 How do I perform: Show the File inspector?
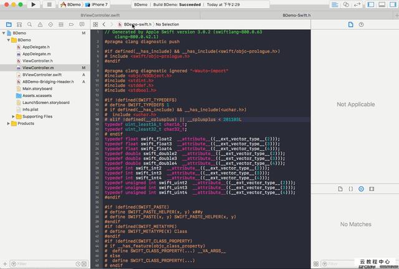(350, 24)
